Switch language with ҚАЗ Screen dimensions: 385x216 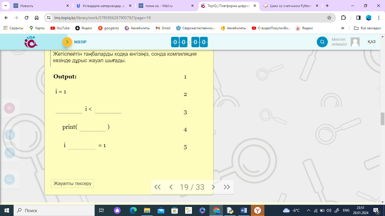[371, 42]
